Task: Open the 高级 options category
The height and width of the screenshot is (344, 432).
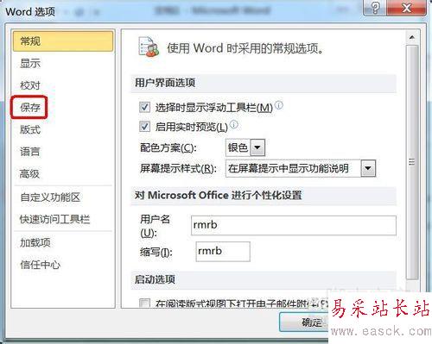Action: [29, 173]
